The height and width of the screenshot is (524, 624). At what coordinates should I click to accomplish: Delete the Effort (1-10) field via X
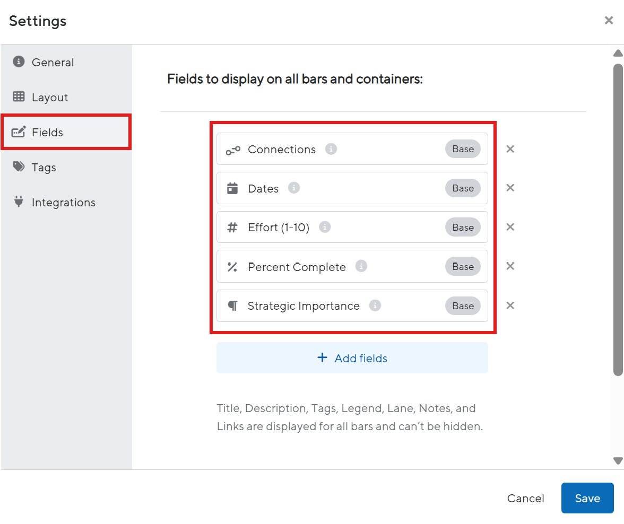pyautogui.click(x=510, y=227)
